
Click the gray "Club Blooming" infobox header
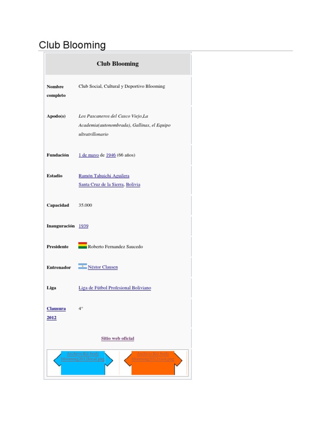click(118, 64)
